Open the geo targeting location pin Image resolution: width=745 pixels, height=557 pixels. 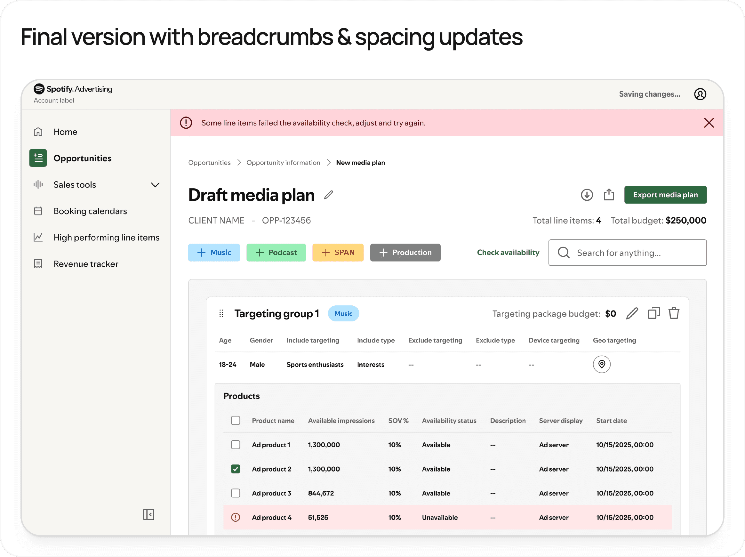pyautogui.click(x=602, y=364)
